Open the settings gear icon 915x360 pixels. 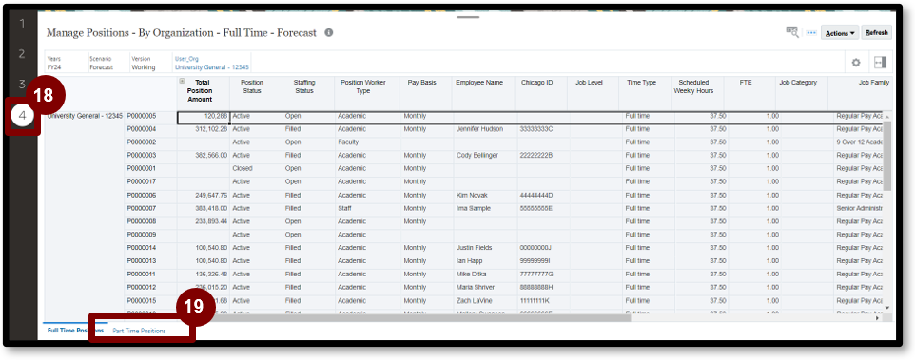click(856, 63)
